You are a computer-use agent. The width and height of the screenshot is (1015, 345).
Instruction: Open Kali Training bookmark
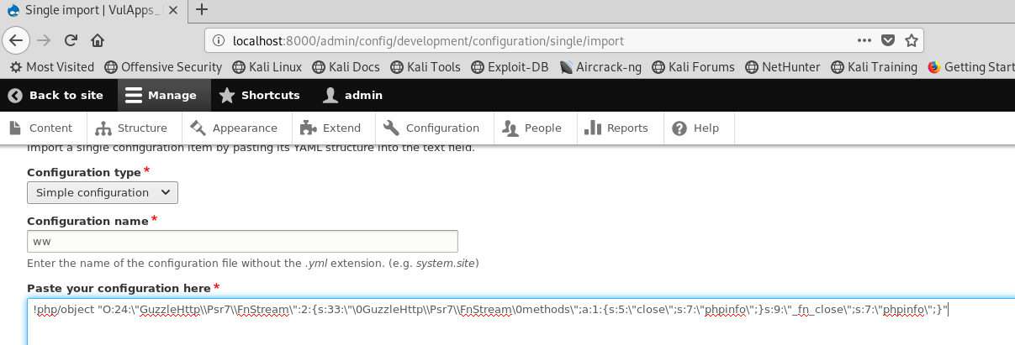pyautogui.click(x=874, y=66)
